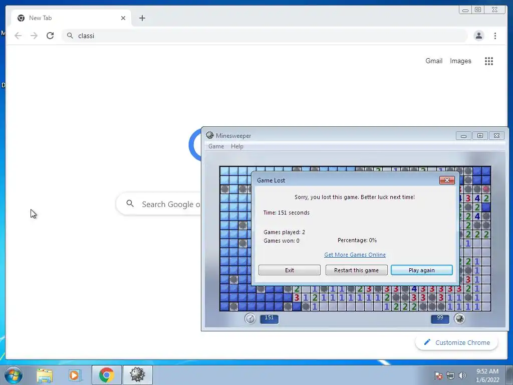The image size is (513, 385).
Task: Click Games played: 2 text
Action: pyautogui.click(x=284, y=232)
